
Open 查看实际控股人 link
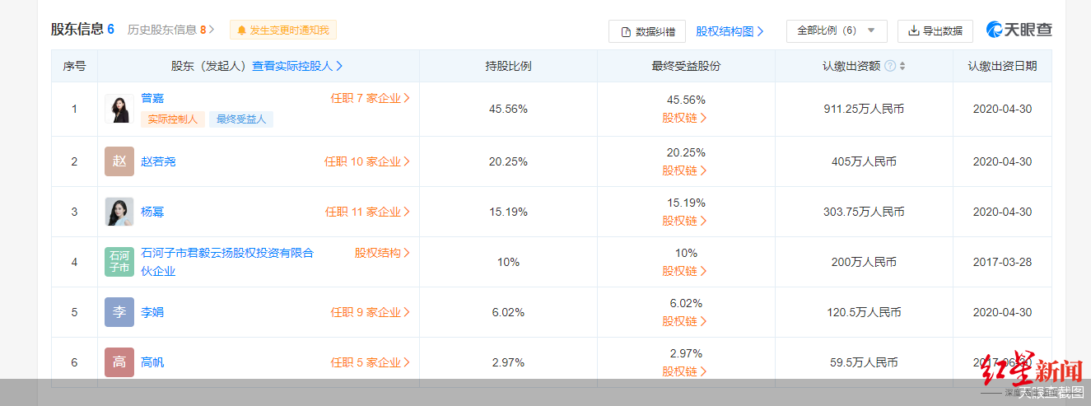pos(297,66)
